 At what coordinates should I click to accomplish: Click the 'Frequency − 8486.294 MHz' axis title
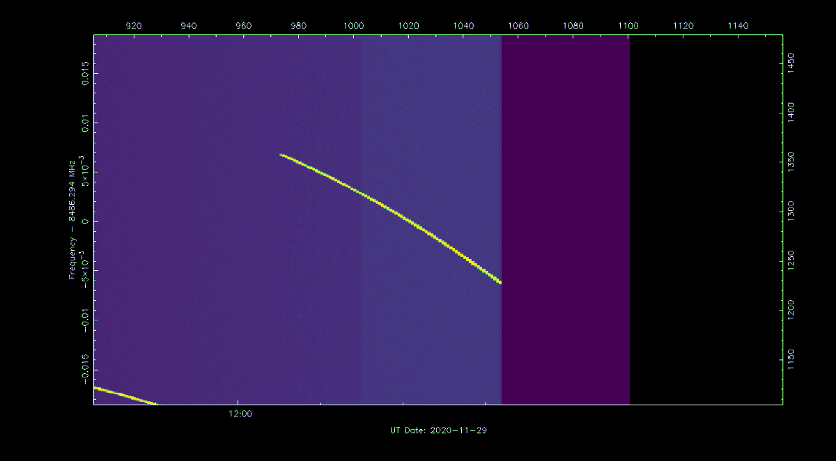tap(72, 220)
